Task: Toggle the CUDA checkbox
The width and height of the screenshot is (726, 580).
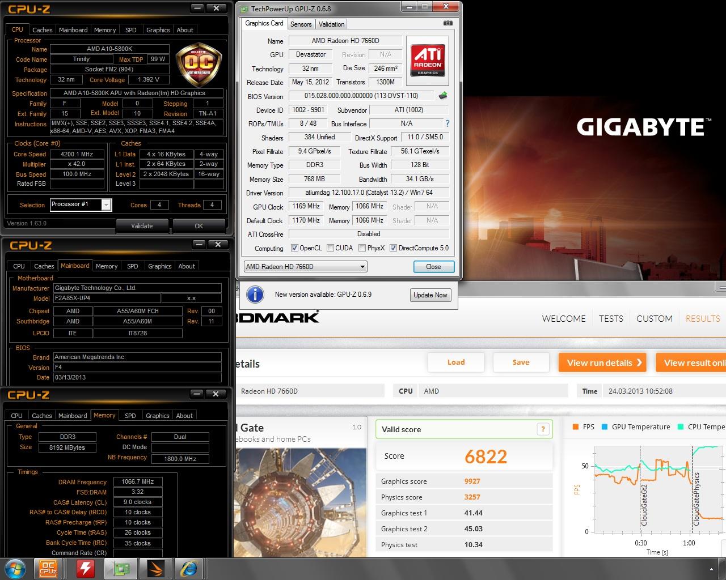Action: (x=330, y=248)
